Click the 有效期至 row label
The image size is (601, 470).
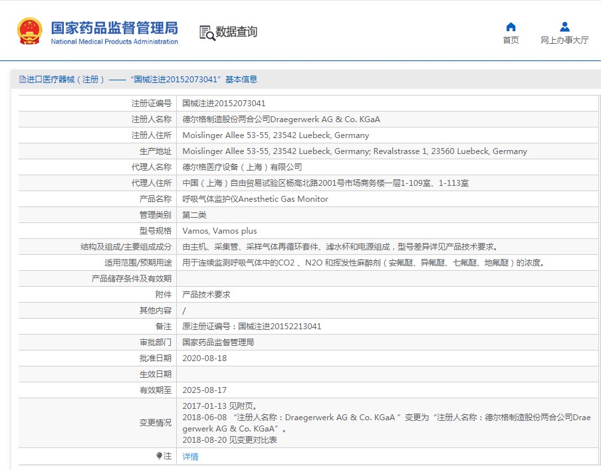(x=155, y=390)
